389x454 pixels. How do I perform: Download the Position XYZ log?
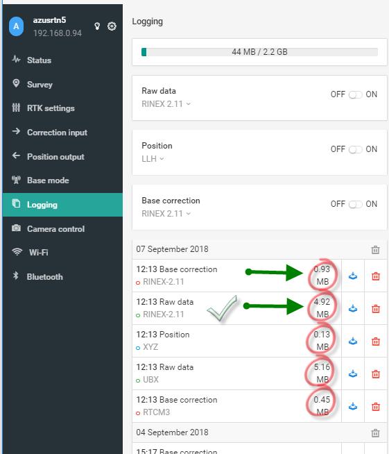[x=352, y=341]
